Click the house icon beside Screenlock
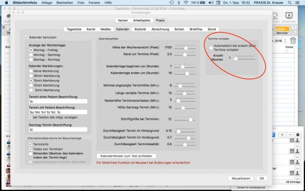305x191 pixels. click(x=275, y=16)
